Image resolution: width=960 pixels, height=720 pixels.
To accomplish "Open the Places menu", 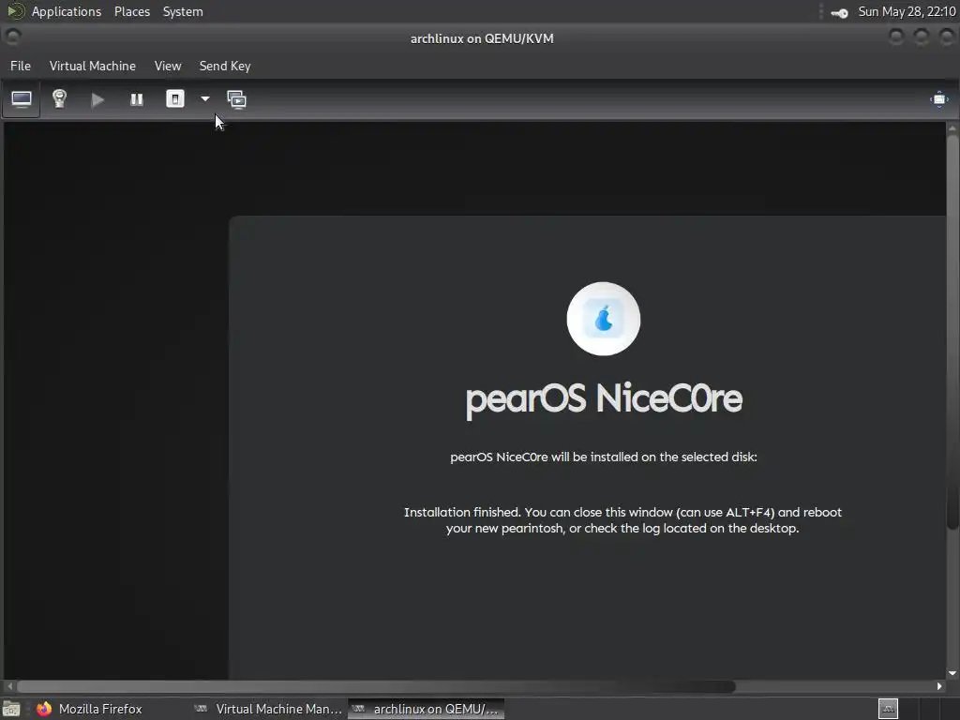I will (131, 11).
